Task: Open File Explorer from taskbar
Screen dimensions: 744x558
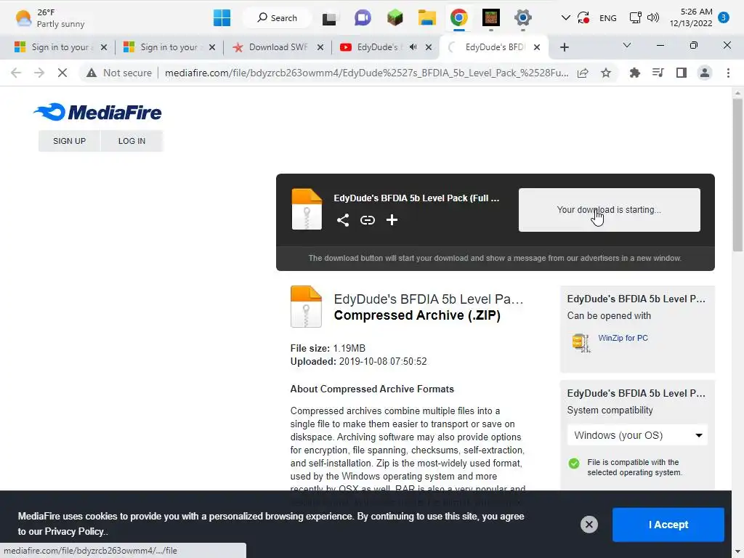Action: click(427, 18)
